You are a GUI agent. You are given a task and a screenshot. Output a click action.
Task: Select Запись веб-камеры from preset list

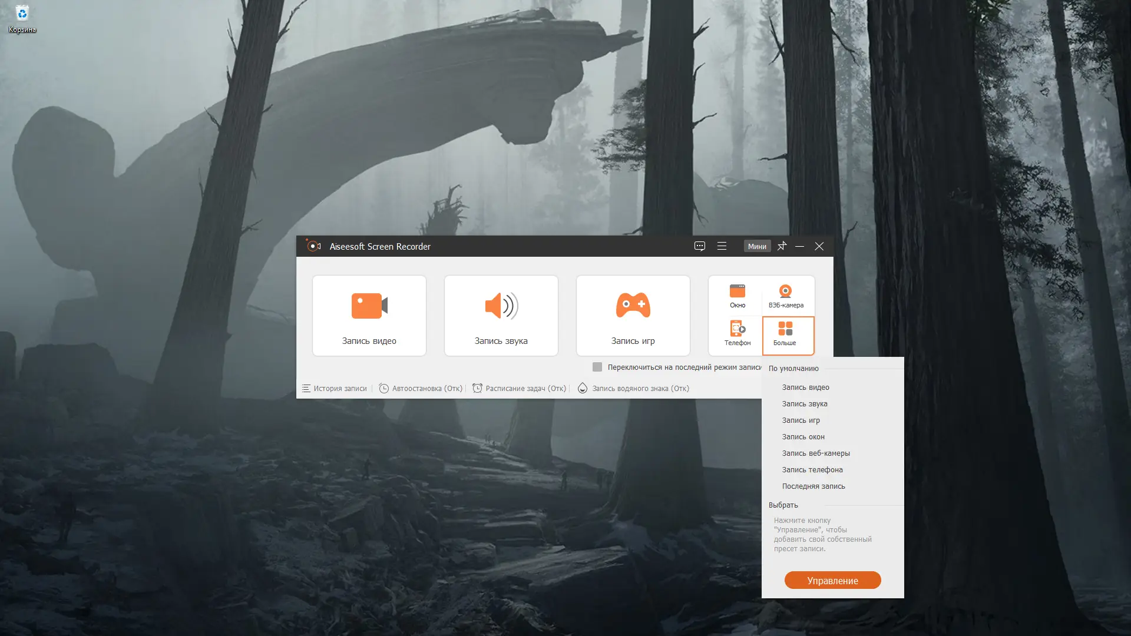click(x=816, y=453)
